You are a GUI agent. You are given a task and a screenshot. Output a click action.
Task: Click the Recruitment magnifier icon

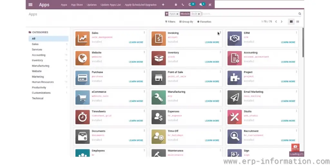[235, 137]
